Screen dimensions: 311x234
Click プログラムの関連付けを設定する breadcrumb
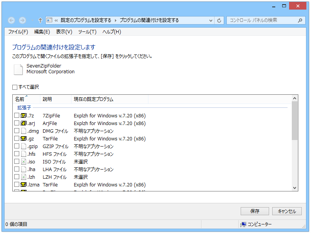pos(149,20)
